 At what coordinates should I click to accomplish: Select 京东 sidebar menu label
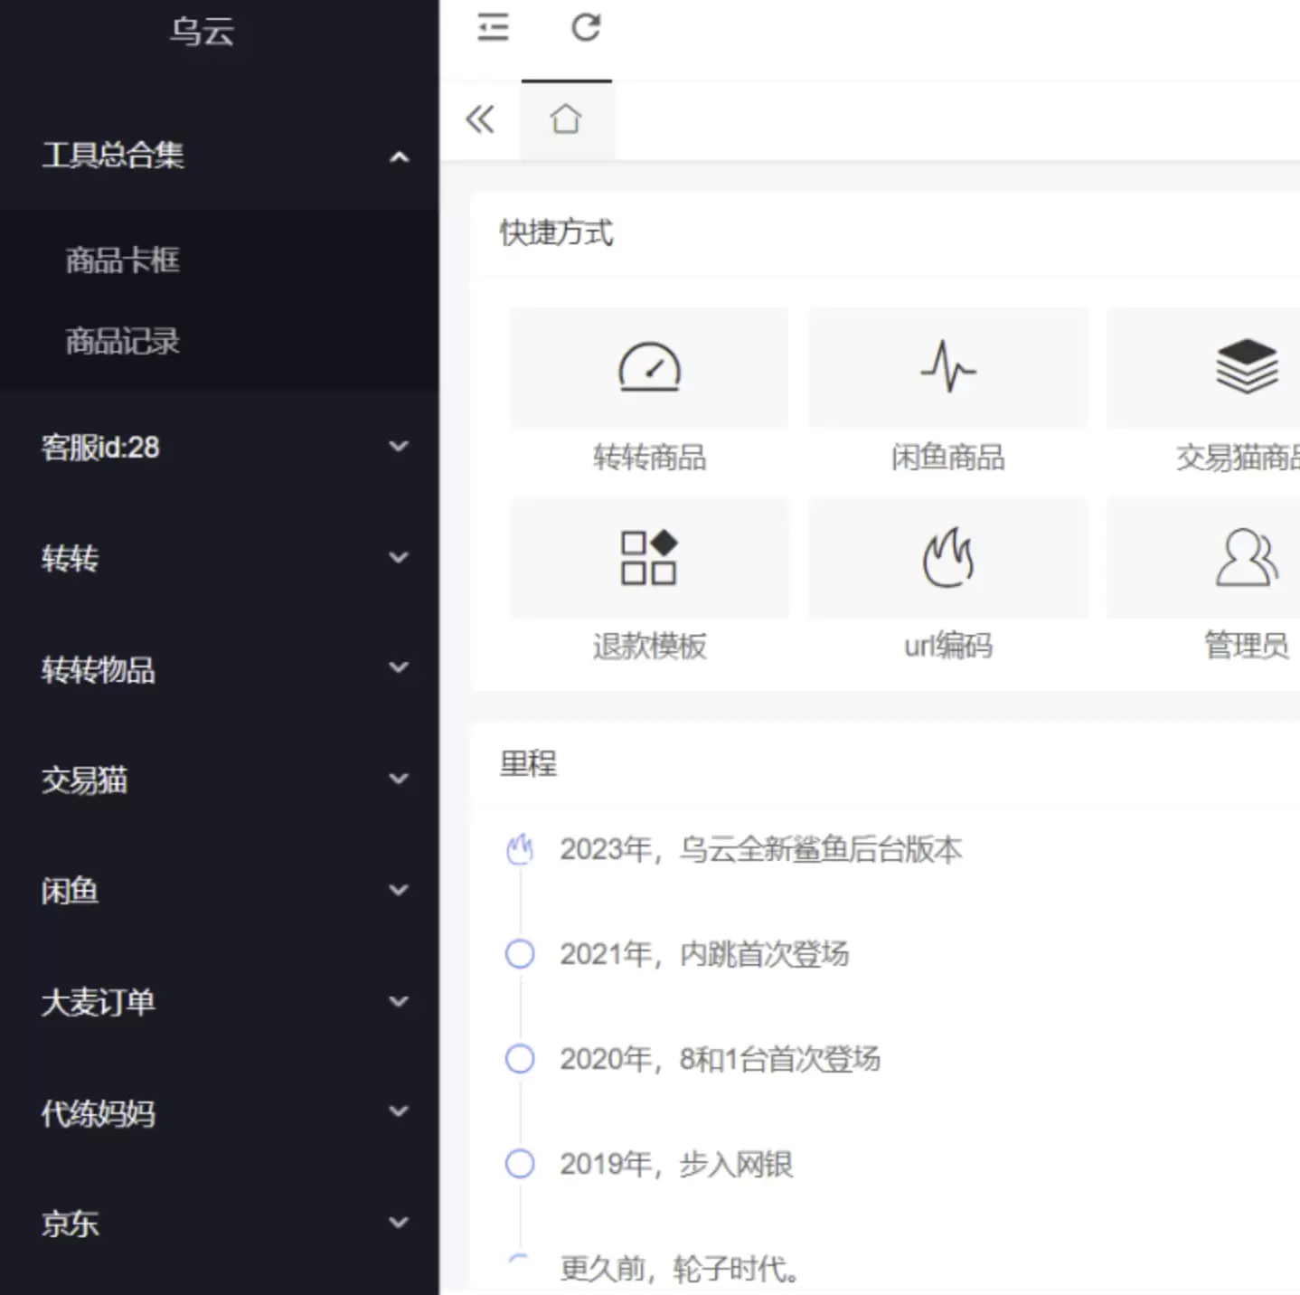[70, 1224]
